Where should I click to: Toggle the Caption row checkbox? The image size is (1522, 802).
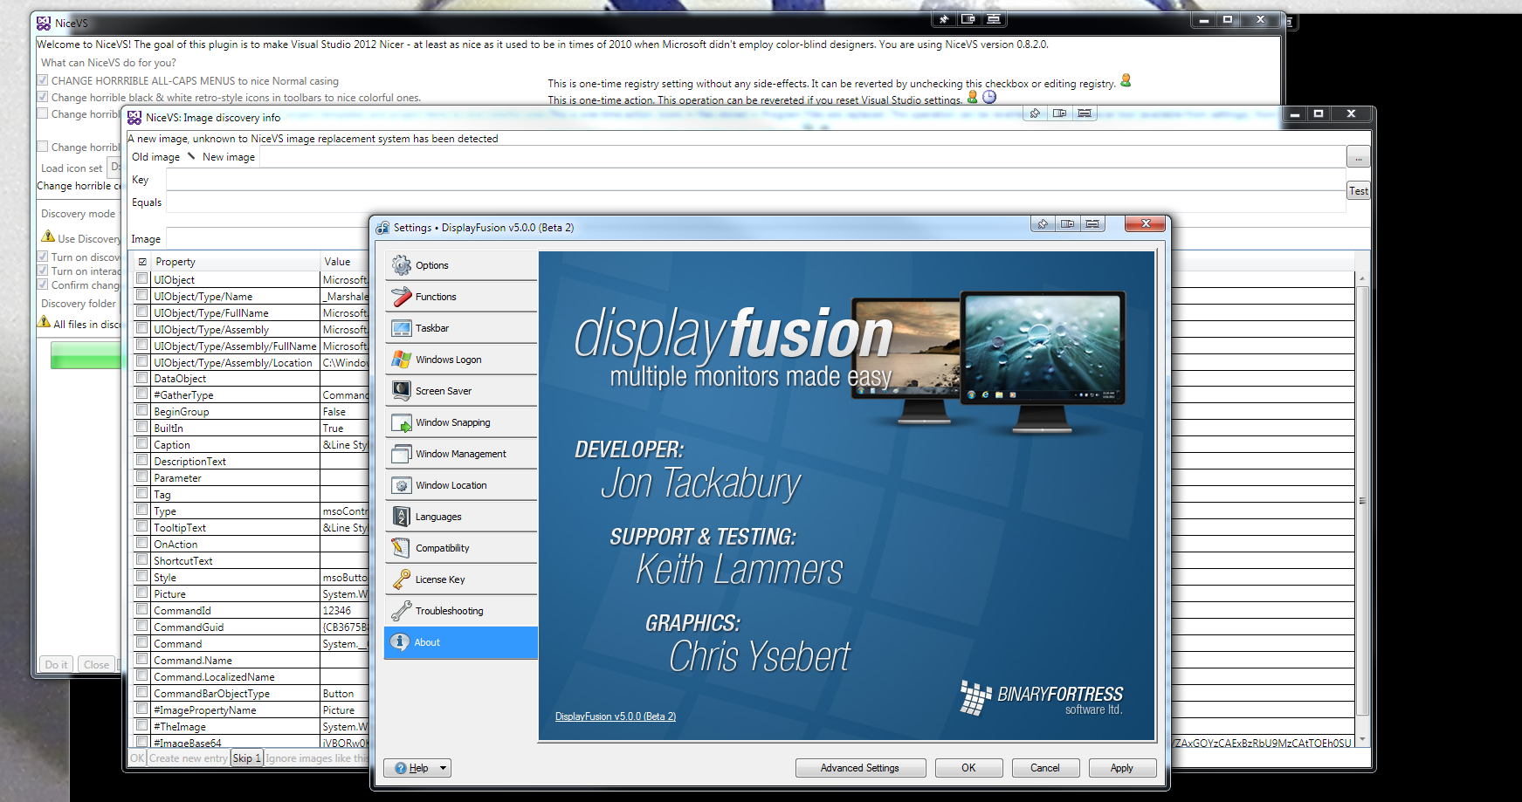tap(141, 444)
